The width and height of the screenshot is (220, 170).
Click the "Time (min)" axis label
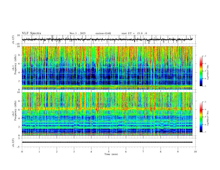[111, 154]
